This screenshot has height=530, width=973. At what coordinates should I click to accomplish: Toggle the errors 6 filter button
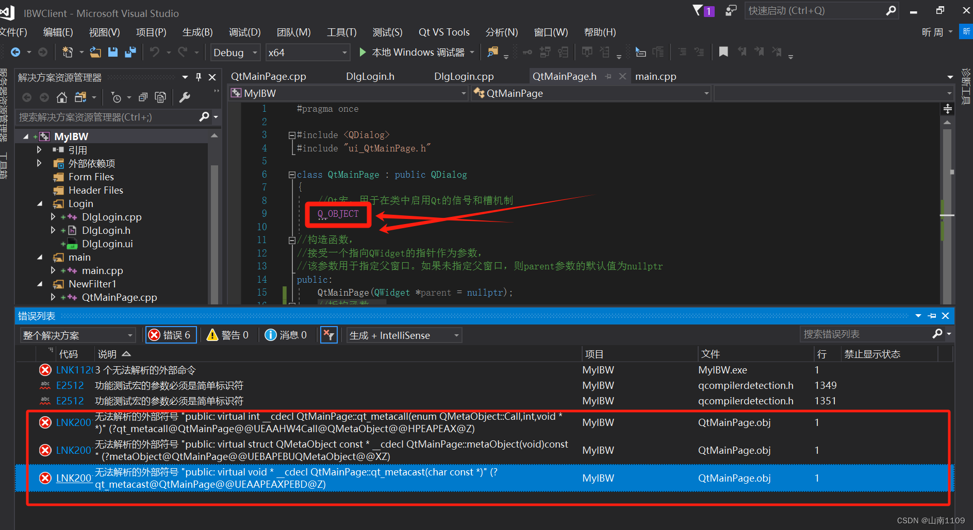(x=171, y=335)
